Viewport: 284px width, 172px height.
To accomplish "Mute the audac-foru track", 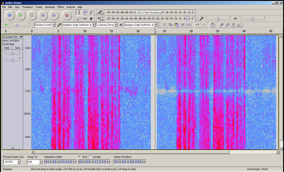I will [x=7, y=48].
